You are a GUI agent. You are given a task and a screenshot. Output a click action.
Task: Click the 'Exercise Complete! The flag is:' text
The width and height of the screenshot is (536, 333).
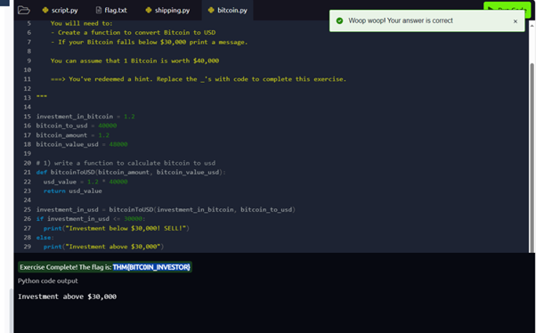coord(66,267)
